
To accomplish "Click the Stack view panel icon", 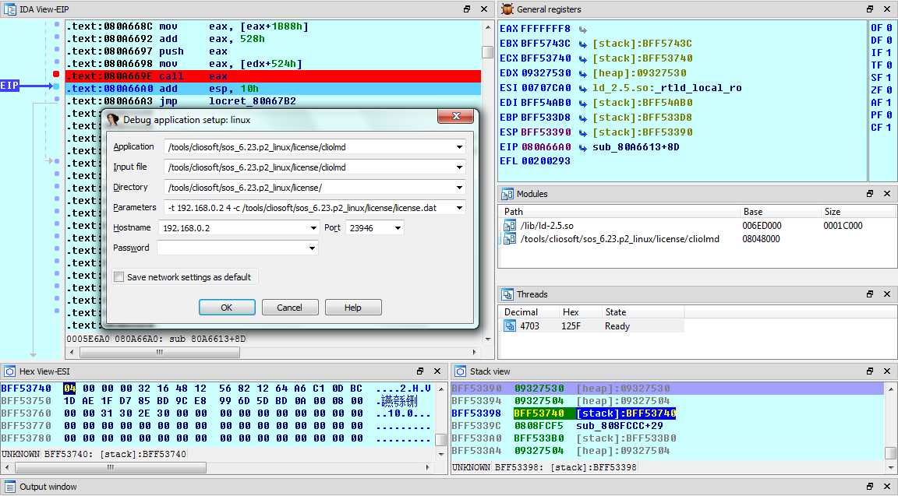I will (x=460, y=371).
